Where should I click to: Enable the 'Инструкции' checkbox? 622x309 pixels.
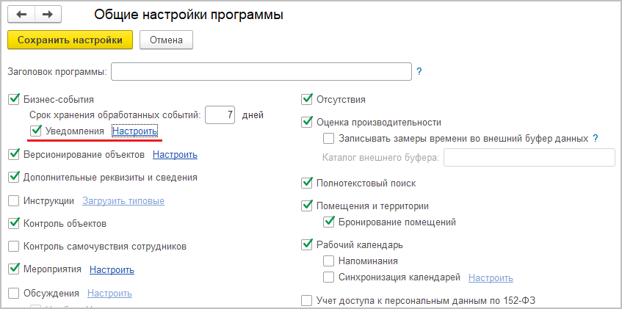(13, 200)
